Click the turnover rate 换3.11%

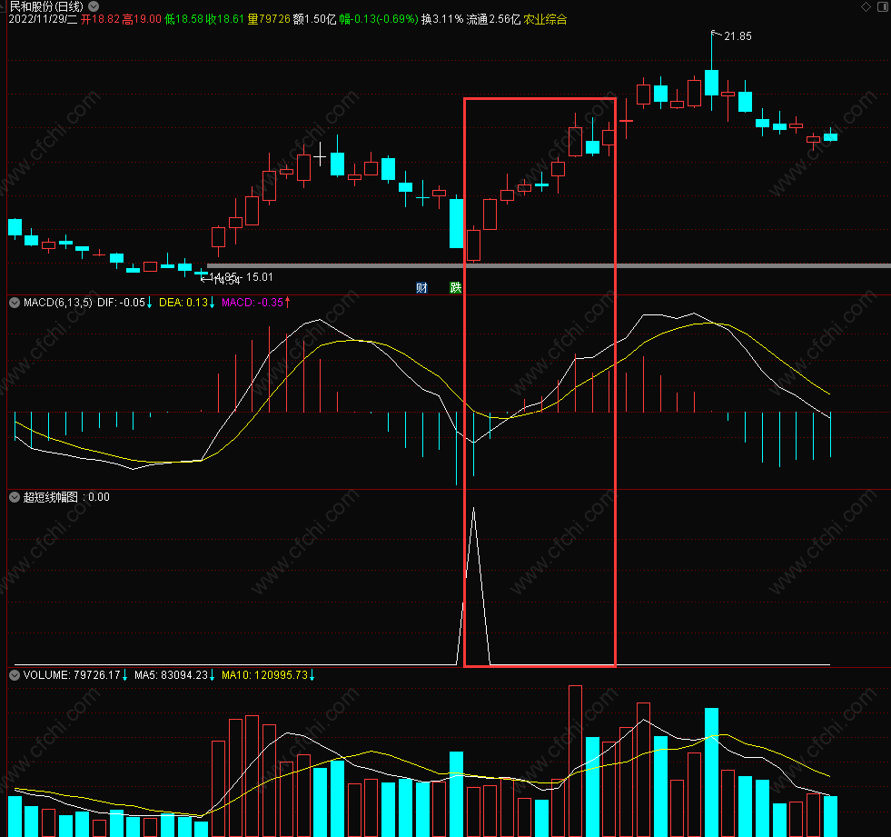[x=442, y=19]
